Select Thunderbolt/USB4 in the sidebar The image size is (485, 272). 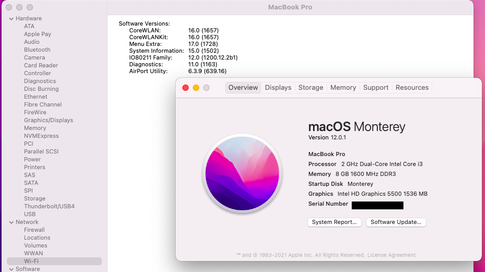(49, 206)
